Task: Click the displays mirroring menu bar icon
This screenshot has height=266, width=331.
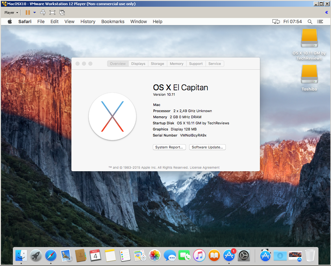Action: pos(276,22)
